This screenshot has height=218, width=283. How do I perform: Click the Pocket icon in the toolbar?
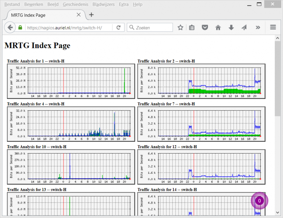coord(205,27)
